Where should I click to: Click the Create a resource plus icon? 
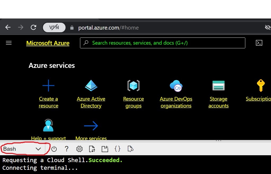(48, 86)
